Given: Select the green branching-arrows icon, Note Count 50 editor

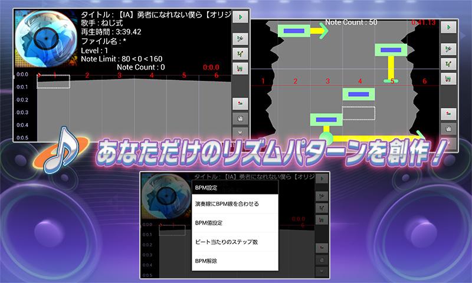Looking at the screenshot, I should (448, 64).
